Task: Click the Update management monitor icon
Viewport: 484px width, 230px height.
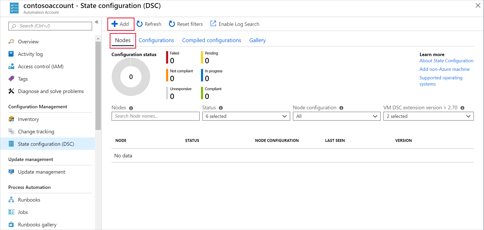Action: [x=11, y=172]
